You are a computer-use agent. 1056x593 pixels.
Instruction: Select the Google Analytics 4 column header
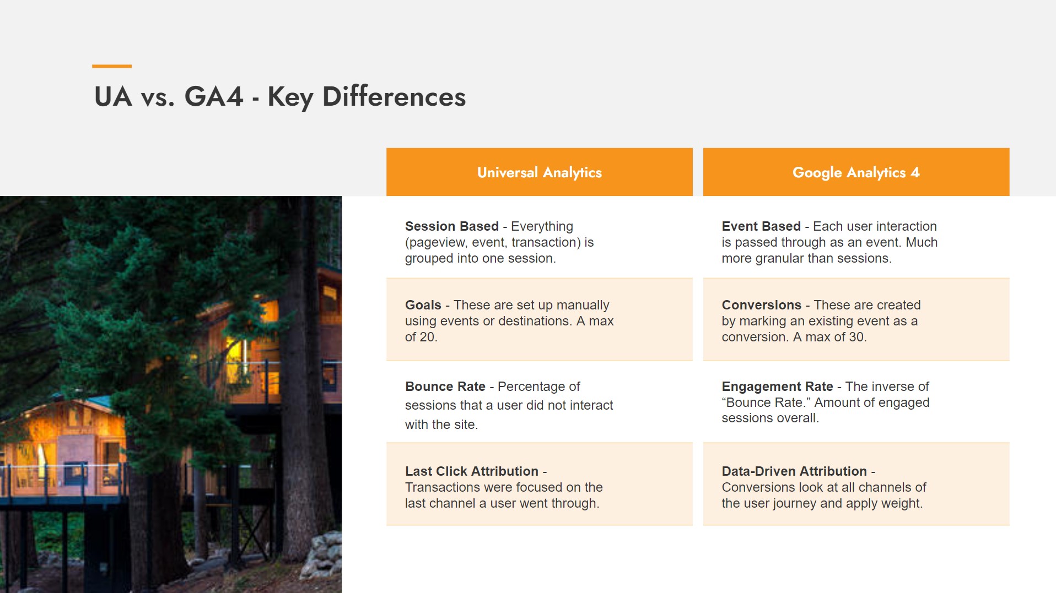click(x=855, y=172)
